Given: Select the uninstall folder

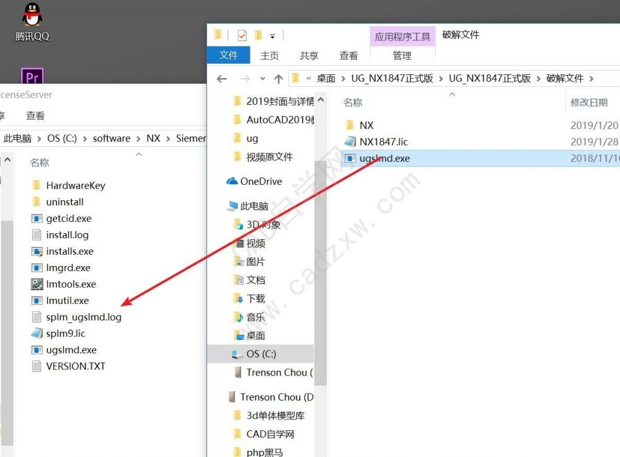Looking at the screenshot, I should 58,202.
